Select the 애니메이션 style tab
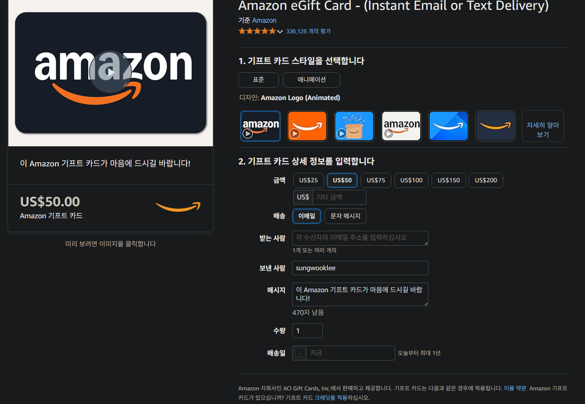The width and height of the screenshot is (585, 404). [311, 80]
